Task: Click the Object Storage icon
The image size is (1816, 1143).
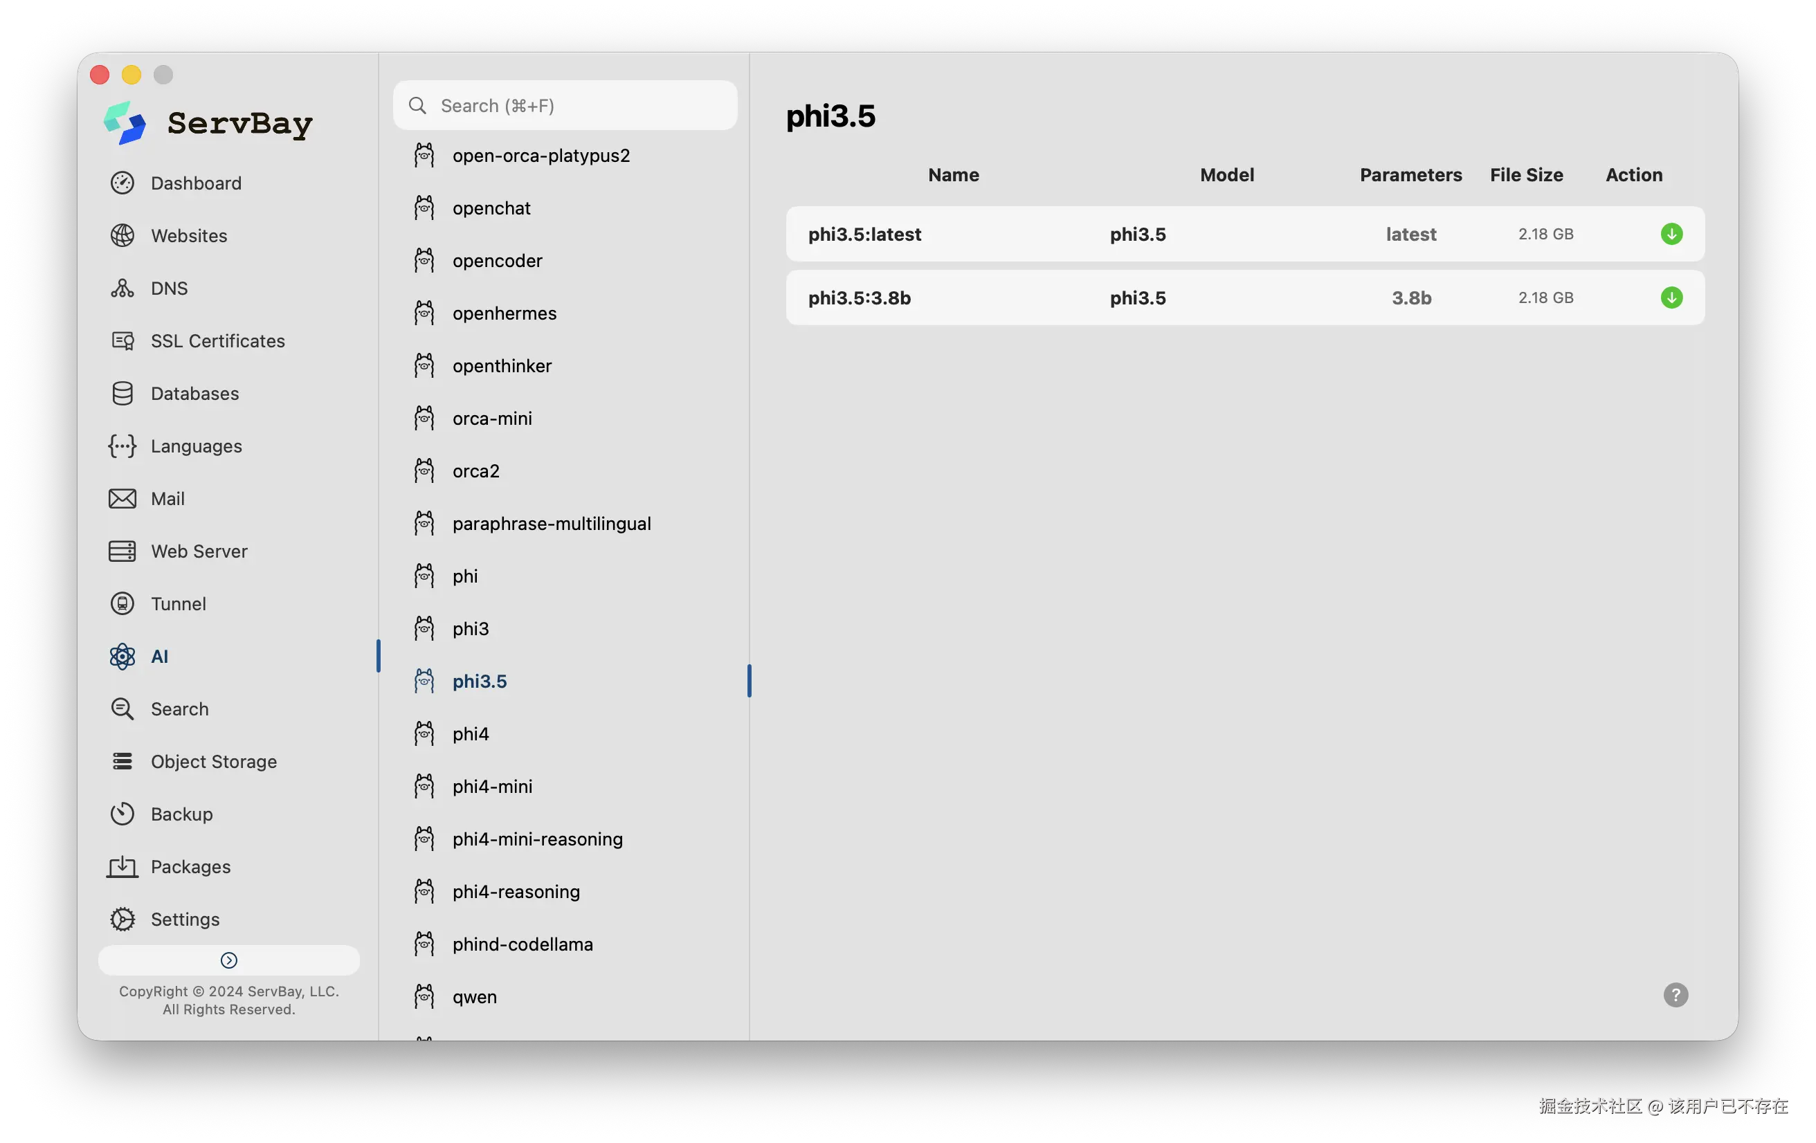Action: (x=122, y=762)
